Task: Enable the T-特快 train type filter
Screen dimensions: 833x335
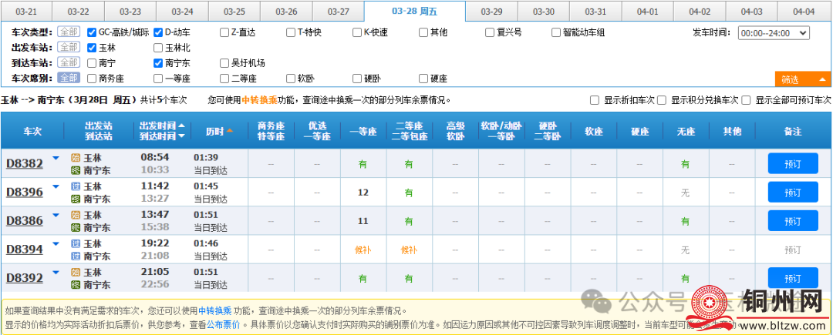Action: 291,32
